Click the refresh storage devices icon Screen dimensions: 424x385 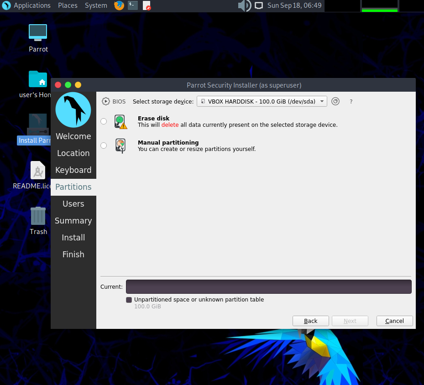(x=335, y=101)
